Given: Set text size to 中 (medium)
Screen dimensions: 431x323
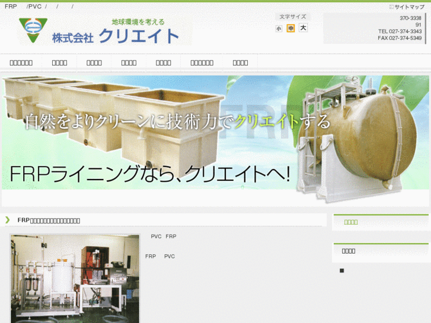Looking at the screenshot, I should pyautogui.click(x=290, y=28).
